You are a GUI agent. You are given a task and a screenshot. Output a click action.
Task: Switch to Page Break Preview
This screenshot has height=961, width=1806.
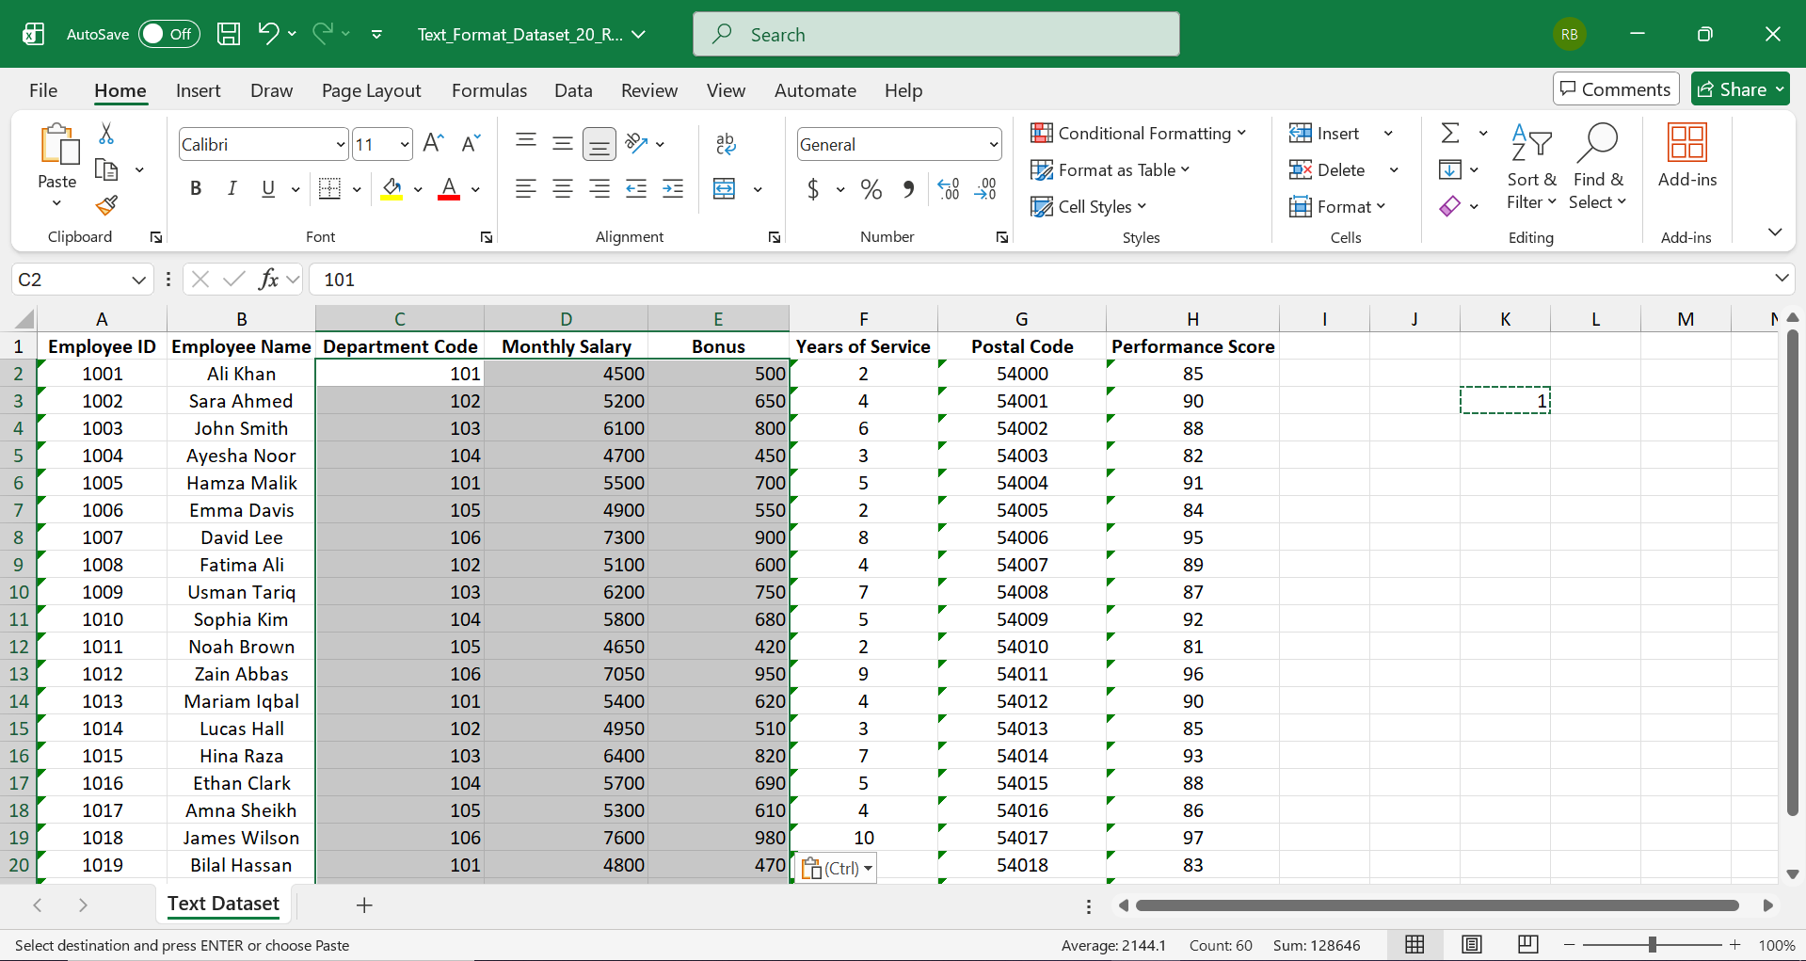pos(1528,945)
